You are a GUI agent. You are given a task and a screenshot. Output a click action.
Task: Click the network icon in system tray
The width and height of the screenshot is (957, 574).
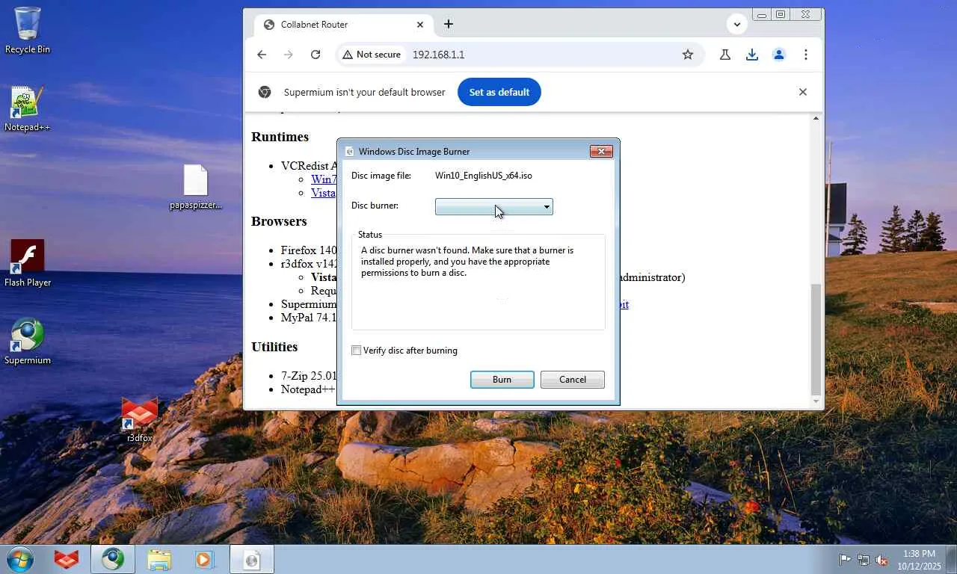point(864,559)
